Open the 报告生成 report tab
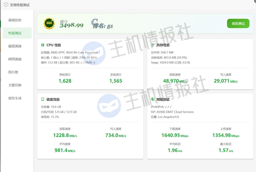The width and height of the screenshot is (256, 172). pos(15,98)
